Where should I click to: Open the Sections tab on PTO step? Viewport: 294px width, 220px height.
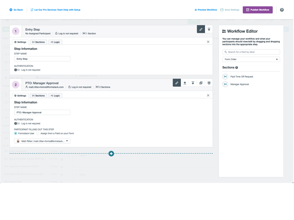pyautogui.click(x=38, y=95)
